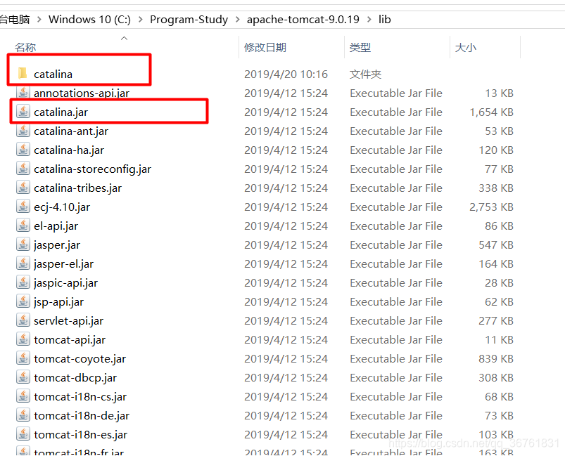This screenshot has width=565, height=456.
Task: Select file name tomcat-coyote.jar
Action: tap(80, 359)
